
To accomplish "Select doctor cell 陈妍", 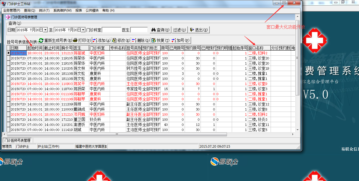I will point(81,104).
